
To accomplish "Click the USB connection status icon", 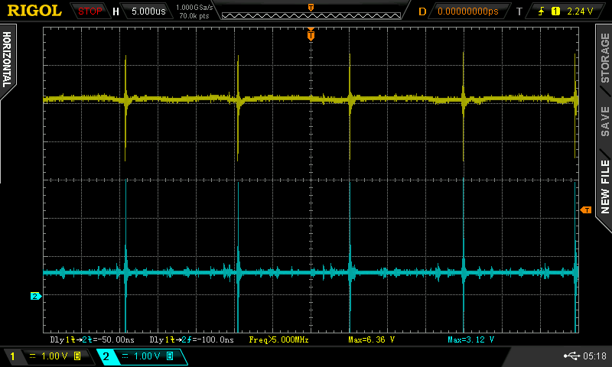I will click(571, 356).
